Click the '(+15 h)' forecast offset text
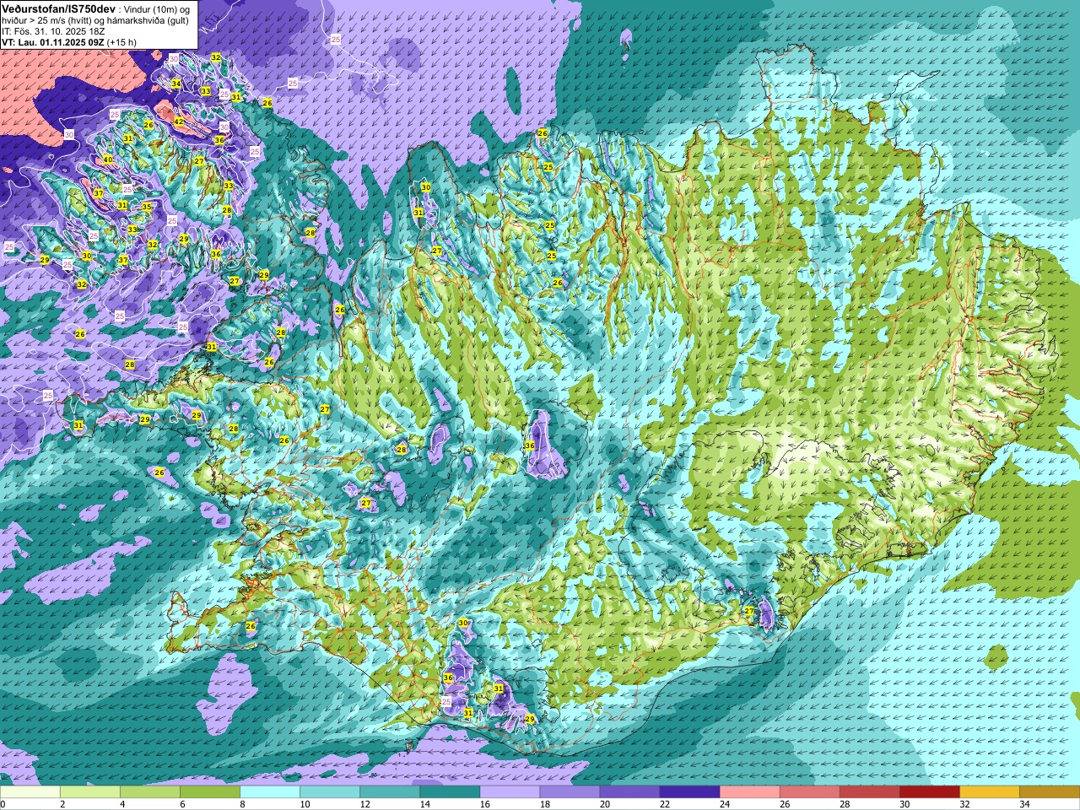Screen dimensions: 1080x810 coord(122,42)
